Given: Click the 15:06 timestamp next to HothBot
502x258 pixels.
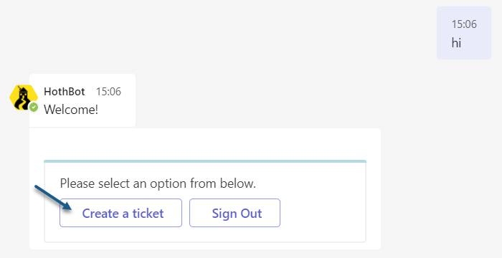Looking at the screenshot, I should click(x=108, y=92).
